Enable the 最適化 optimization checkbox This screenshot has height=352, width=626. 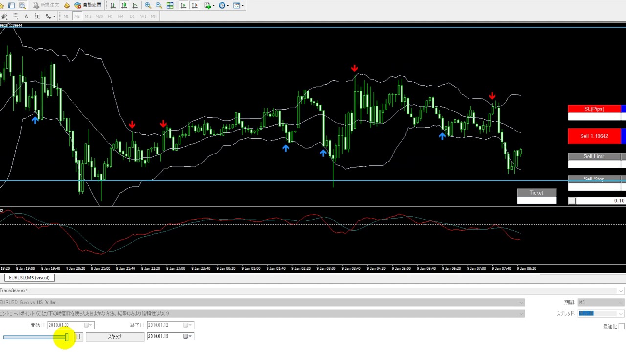pyautogui.click(x=621, y=326)
